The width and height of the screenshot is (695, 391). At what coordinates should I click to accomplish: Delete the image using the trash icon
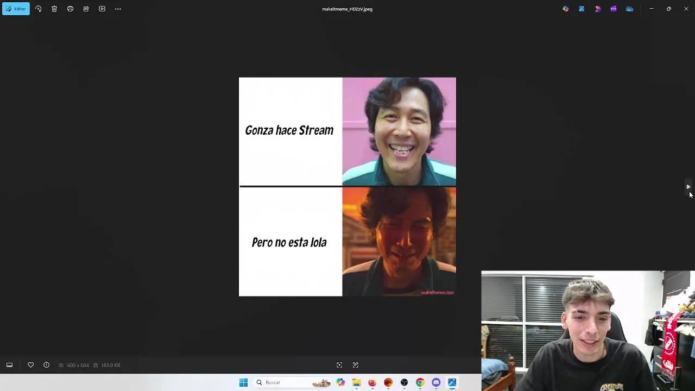coord(54,9)
